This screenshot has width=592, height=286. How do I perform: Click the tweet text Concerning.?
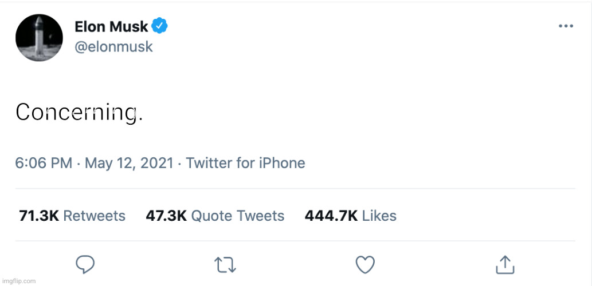[x=79, y=113]
